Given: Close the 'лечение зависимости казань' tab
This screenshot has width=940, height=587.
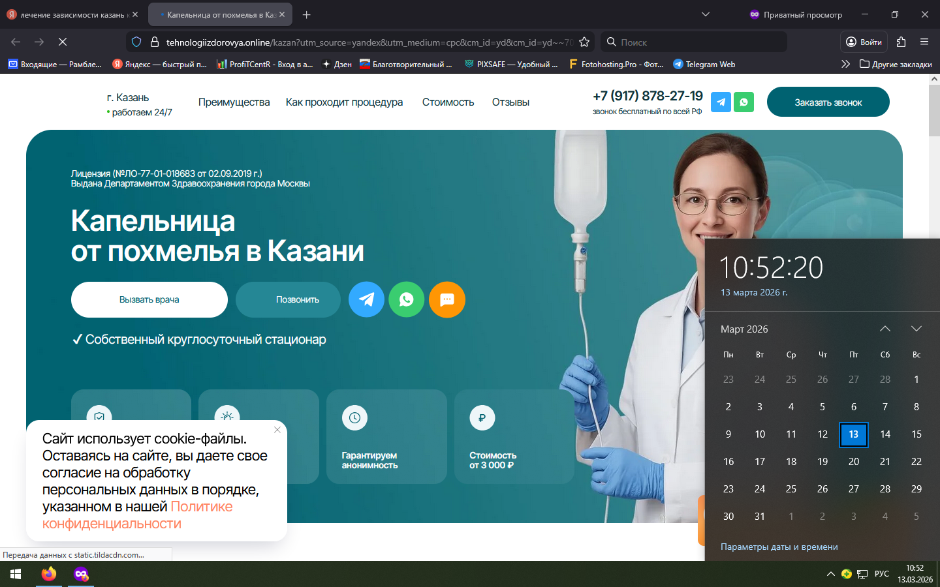Looking at the screenshot, I should click(135, 14).
